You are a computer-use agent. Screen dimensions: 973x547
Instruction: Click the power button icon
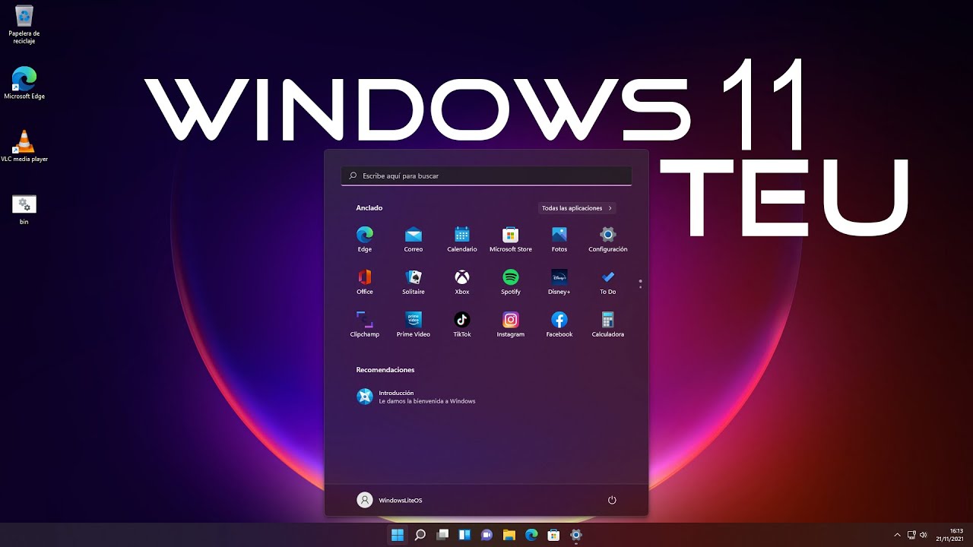coord(612,500)
